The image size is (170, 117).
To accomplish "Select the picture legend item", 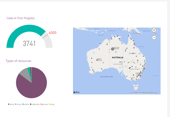I will tap(44, 104).
